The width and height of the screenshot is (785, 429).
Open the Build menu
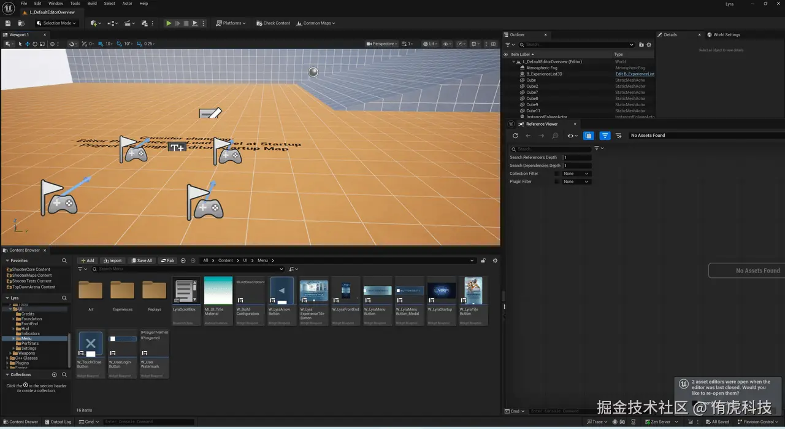pyautogui.click(x=92, y=4)
